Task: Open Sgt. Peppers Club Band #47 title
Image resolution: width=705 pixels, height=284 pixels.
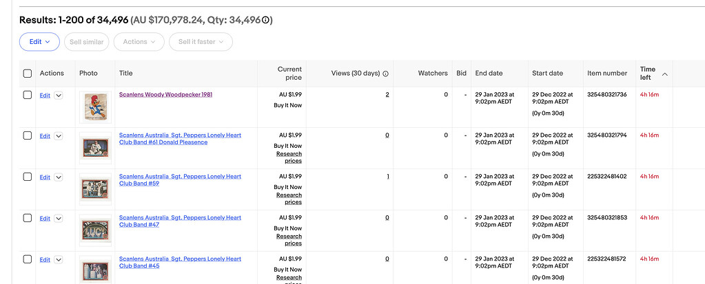Action: coord(180,221)
